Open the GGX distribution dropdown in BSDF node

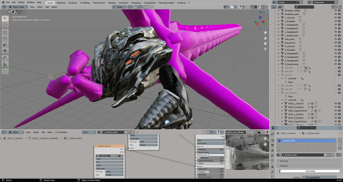[211, 140]
